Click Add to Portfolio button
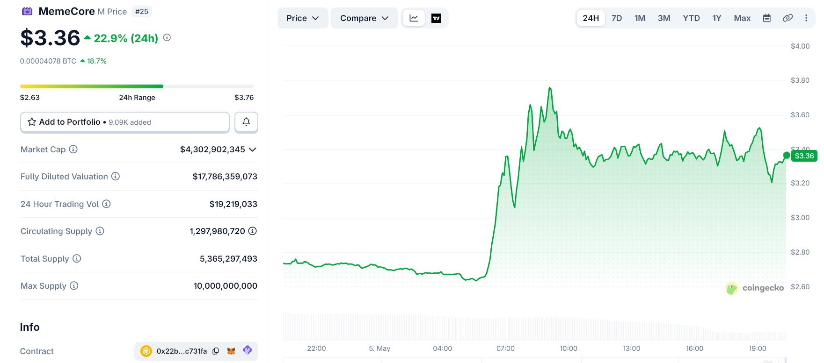Viewport: 824px width, 363px height. 125,122
